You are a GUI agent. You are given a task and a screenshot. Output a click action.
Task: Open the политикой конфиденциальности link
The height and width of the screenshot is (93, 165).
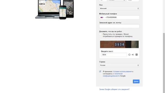pyautogui.click(x=113, y=75)
